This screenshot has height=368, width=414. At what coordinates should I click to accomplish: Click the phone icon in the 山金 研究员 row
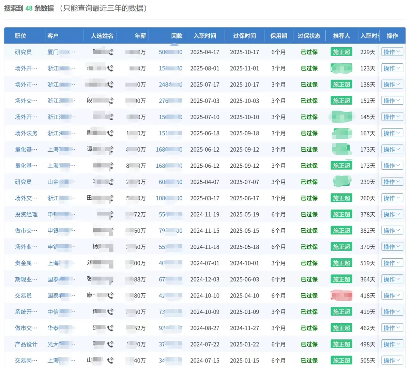pos(111,182)
